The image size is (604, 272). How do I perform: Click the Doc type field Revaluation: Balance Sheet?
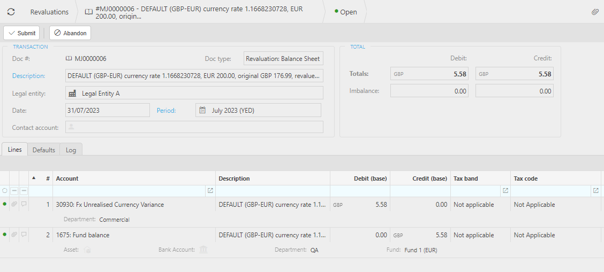(283, 59)
